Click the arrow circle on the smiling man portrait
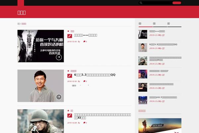 [59, 97]
